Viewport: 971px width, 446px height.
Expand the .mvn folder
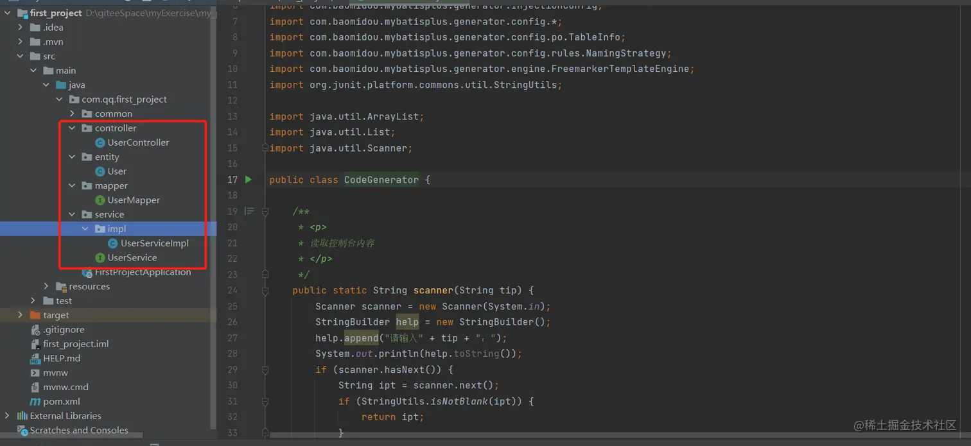pos(21,42)
